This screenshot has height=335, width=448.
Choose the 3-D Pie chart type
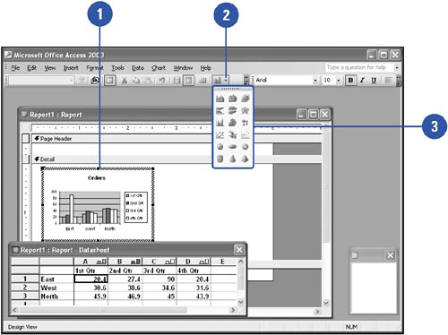click(232, 147)
